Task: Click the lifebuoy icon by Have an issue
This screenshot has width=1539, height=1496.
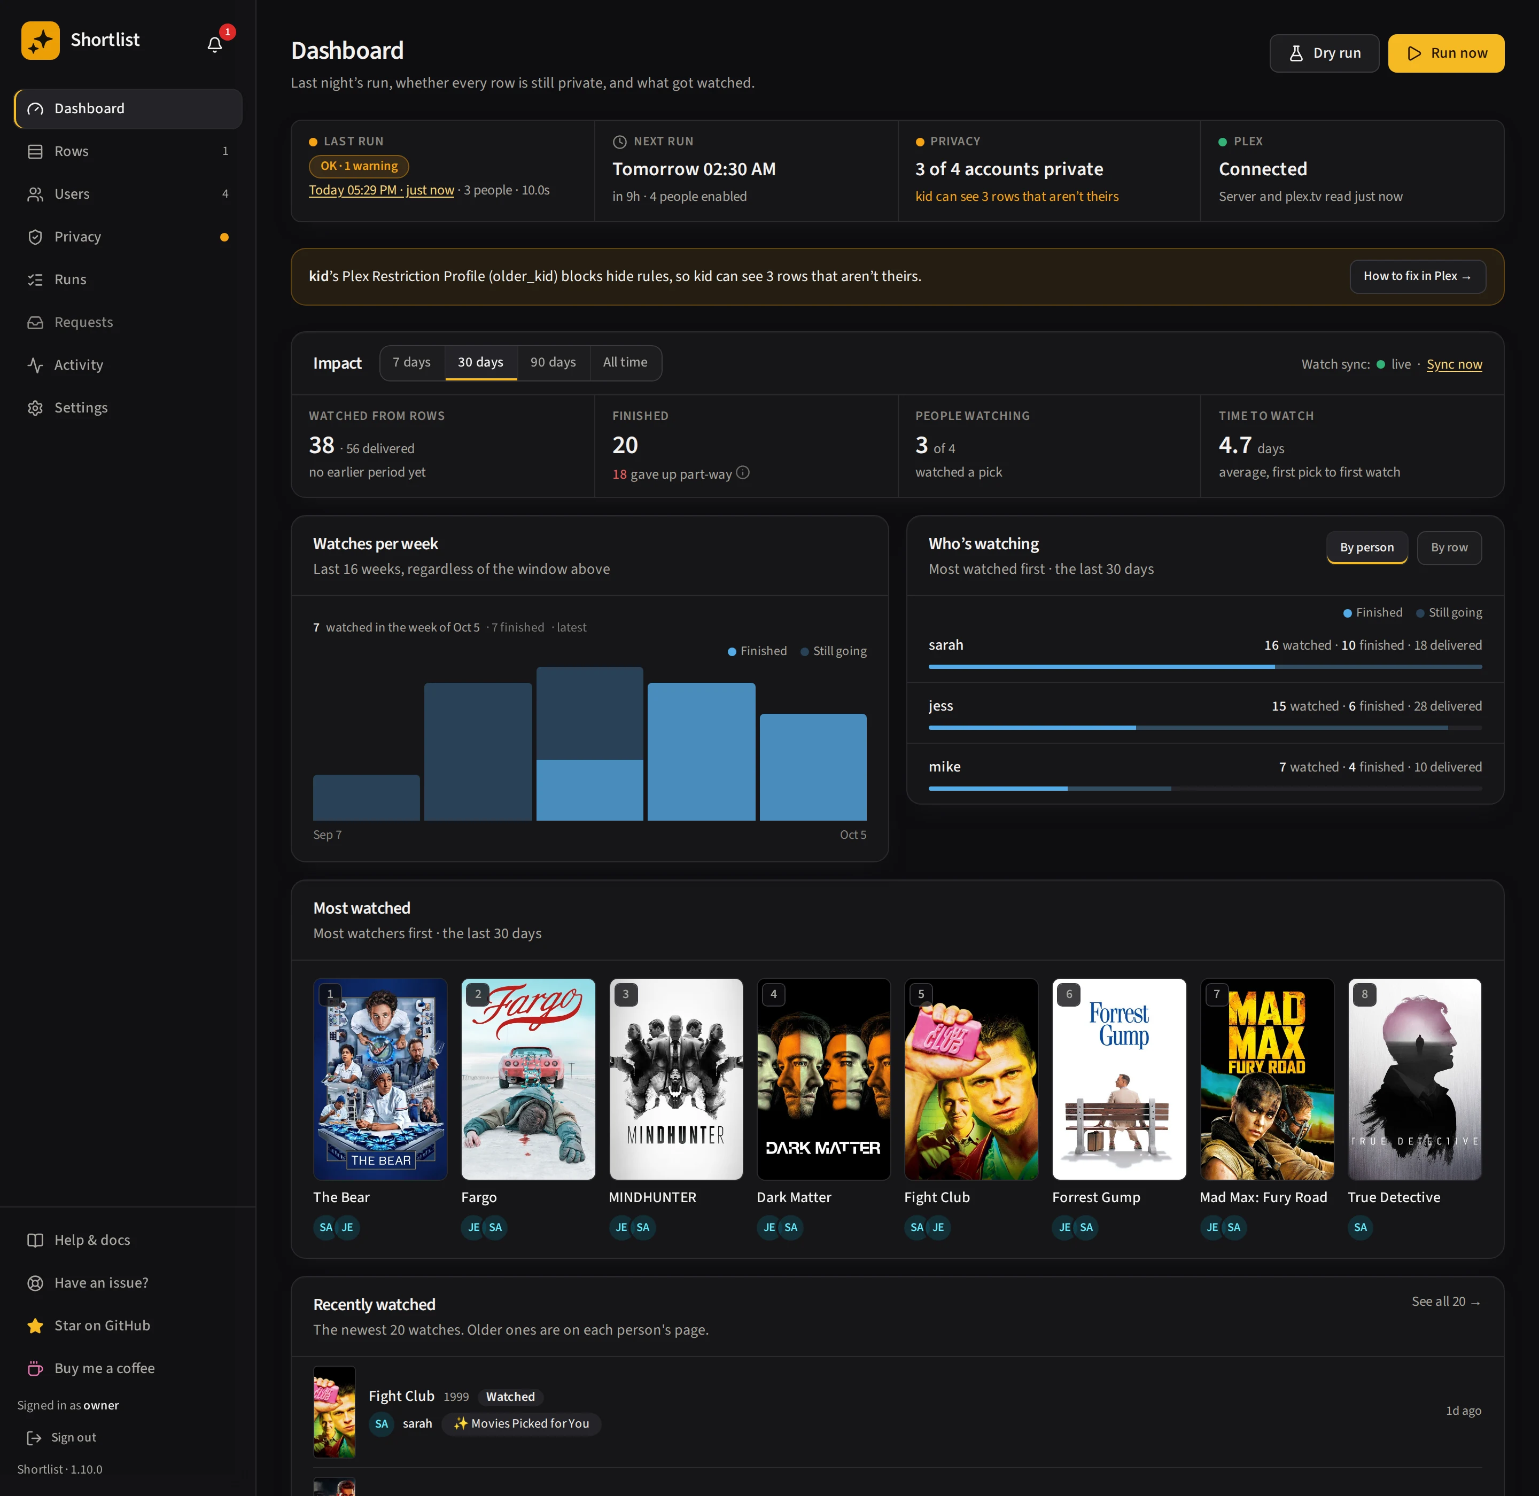Action: point(35,1283)
